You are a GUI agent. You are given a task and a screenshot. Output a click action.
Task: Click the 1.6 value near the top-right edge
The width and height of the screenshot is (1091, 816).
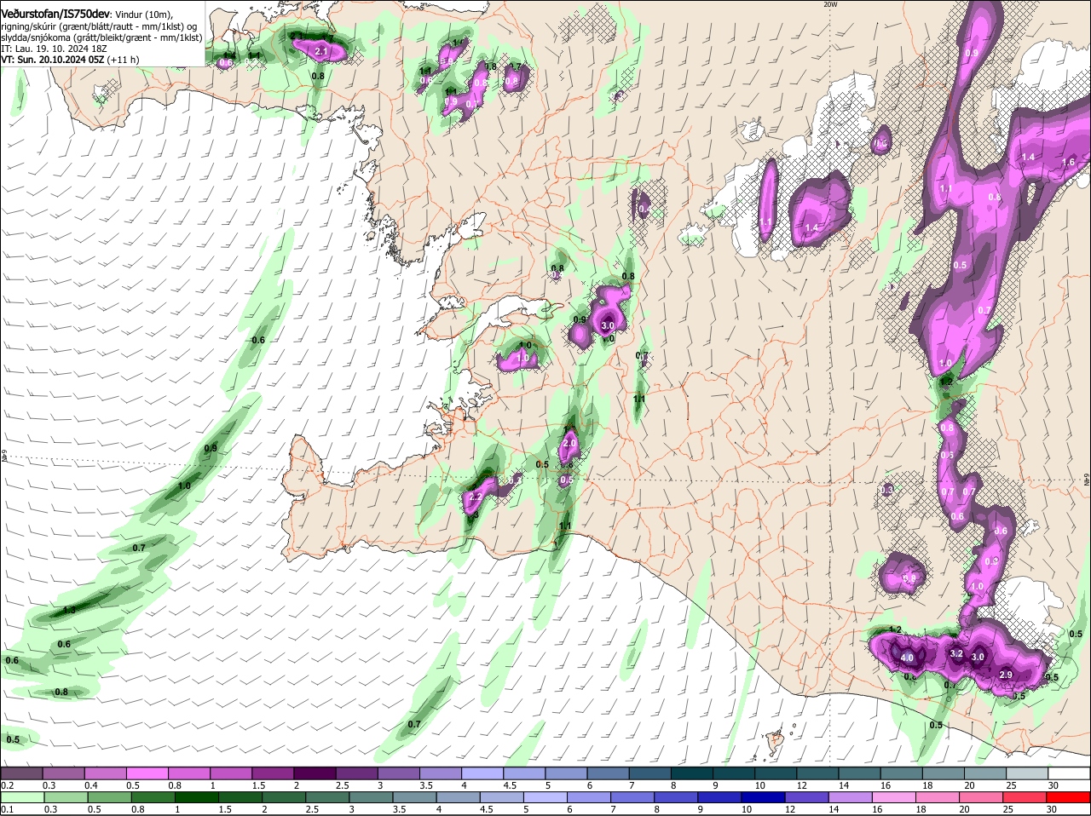click(x=1069, y=162)
